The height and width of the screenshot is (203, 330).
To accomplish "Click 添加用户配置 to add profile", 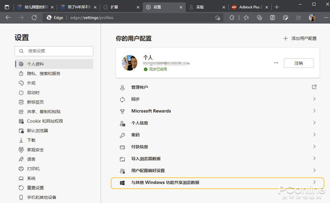I will (300, 38).
